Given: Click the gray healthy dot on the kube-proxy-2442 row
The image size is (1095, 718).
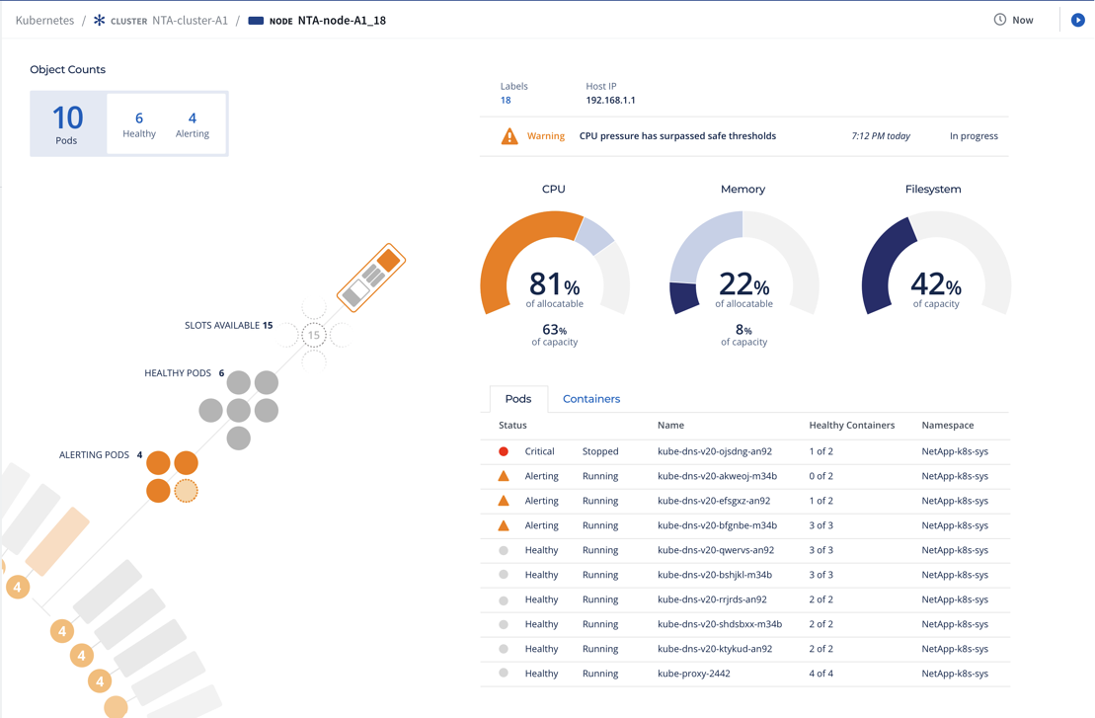Looking at the screenshot, I should coord(505,674).
